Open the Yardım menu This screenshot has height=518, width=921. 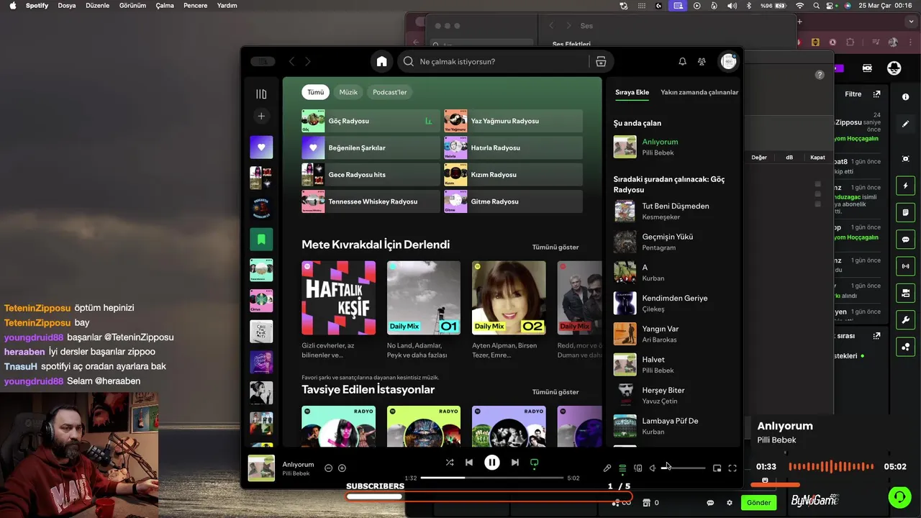(x=227, y=6)
